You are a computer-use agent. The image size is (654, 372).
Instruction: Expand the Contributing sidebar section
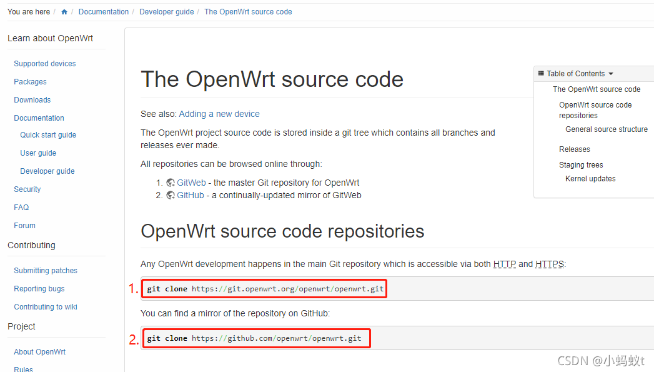click(x=31, y=245)
